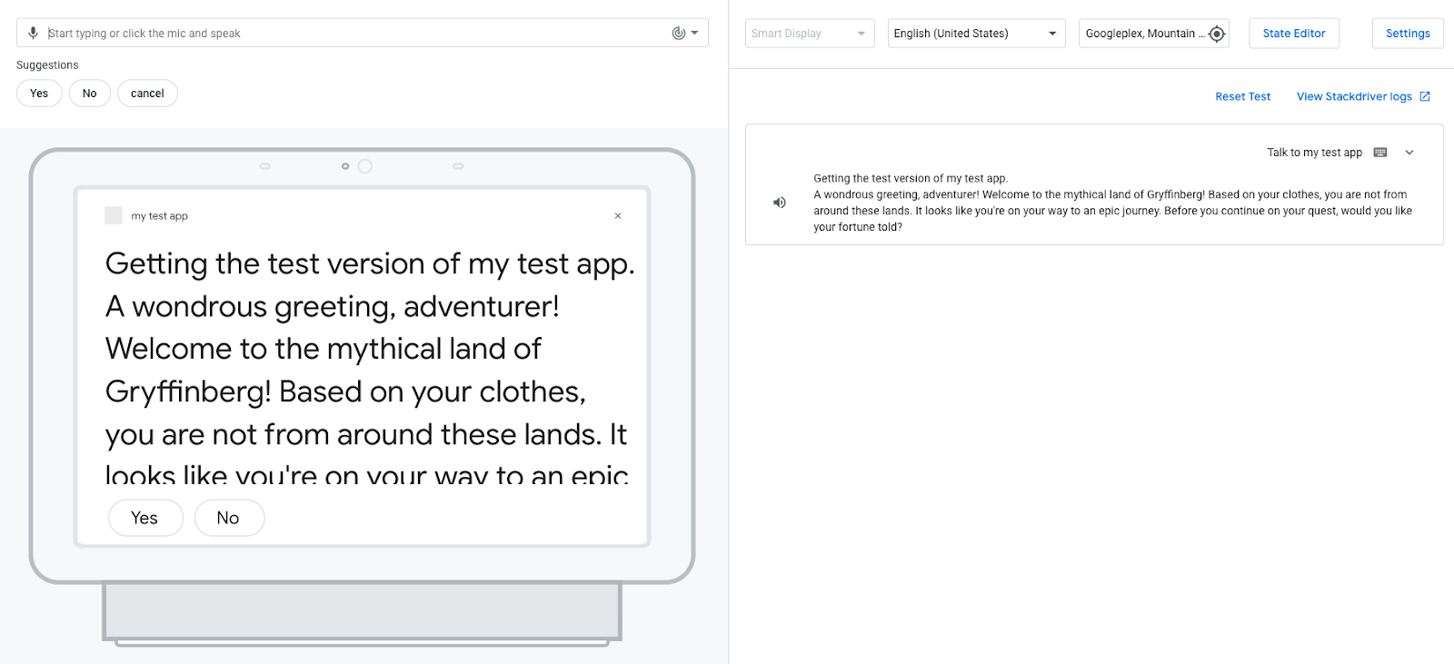
Task: Open the State Editor
Action: (x=1293, y=34)
